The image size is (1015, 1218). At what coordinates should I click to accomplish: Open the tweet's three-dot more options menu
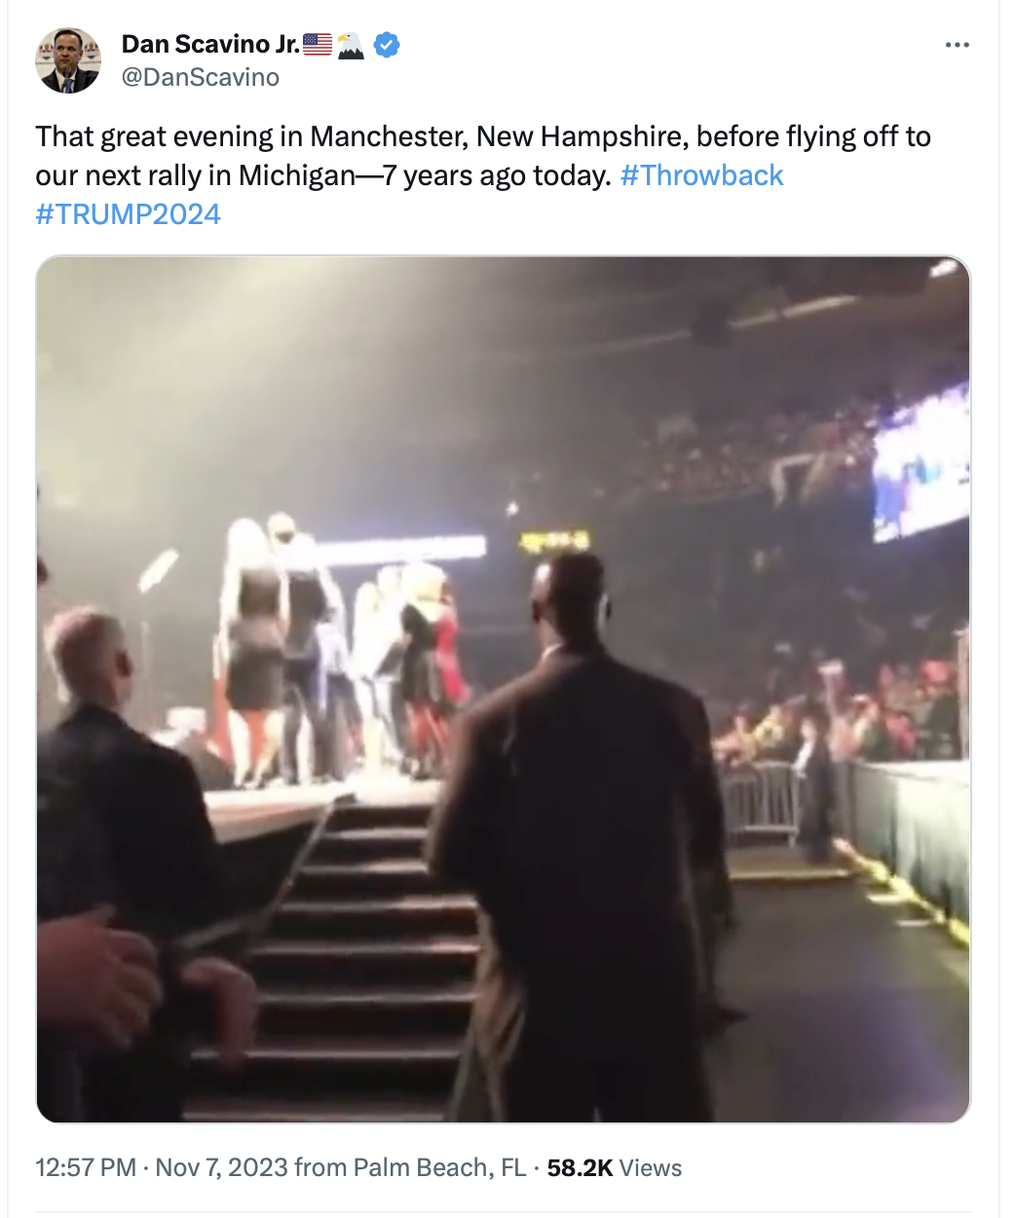957,45
